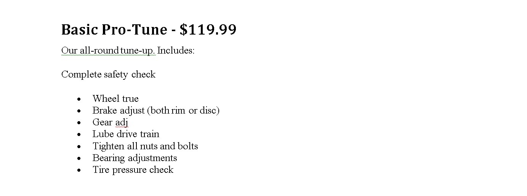Click the 'Complete safety check' line
527x196 pixels.
point(108,74)
